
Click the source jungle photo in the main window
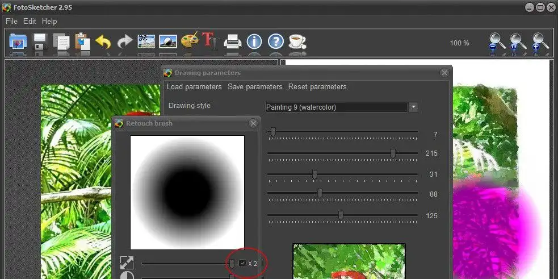tap(77, 182)
